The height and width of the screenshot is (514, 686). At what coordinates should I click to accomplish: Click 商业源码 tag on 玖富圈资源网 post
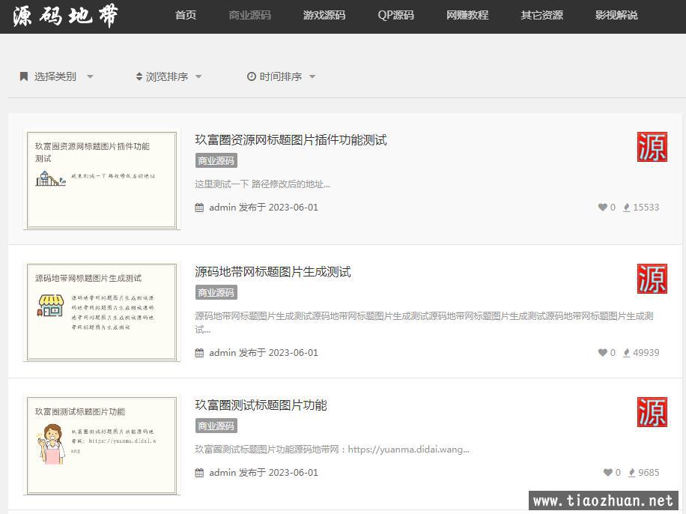(216, 160)
